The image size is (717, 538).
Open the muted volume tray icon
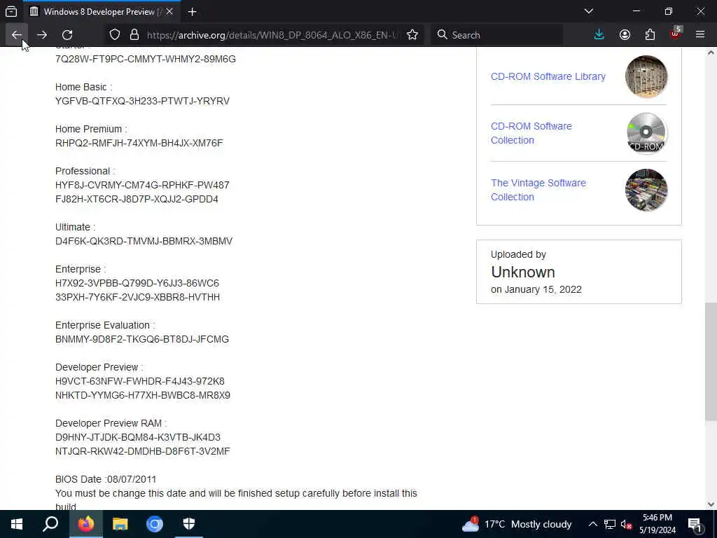[x=626, y=524]
